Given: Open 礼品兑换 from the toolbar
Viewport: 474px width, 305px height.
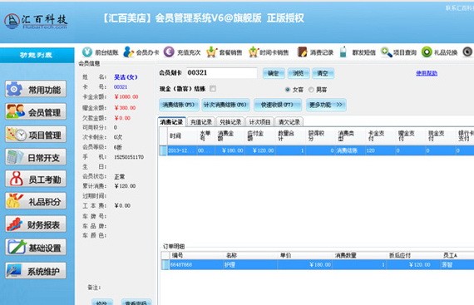Looking at the screenshot, I should (427, 52).
